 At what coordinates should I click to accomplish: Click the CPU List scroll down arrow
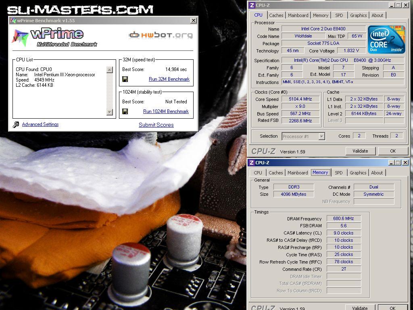pyautogui.click(x=110, y=112)
